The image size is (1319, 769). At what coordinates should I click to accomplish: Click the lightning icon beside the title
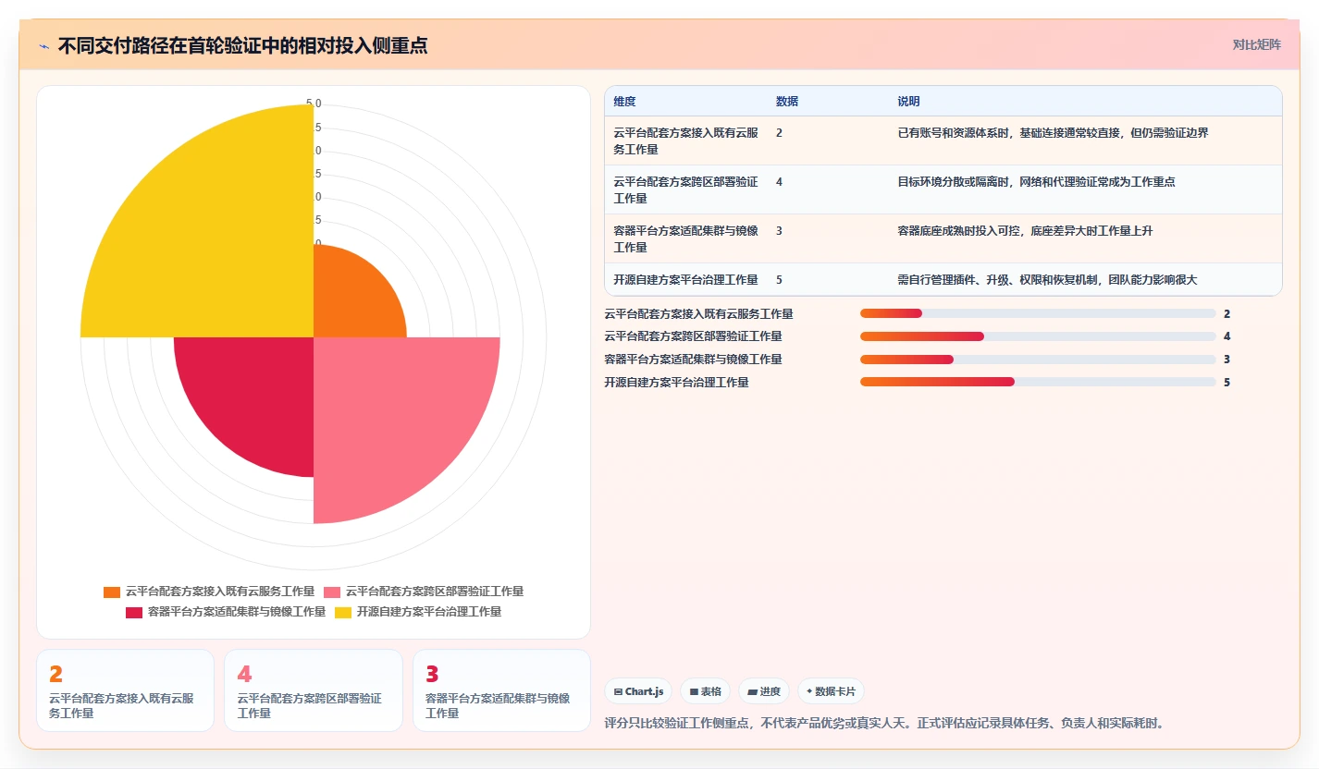(43, 45)
